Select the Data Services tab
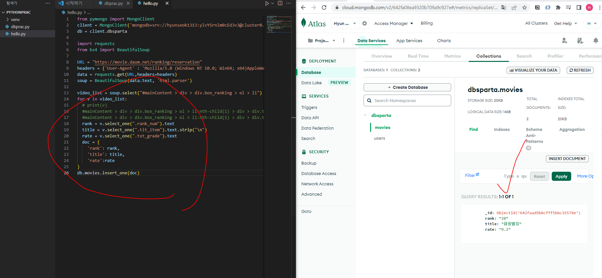This screenshot has height=278, width=602. tap(371, 41)
